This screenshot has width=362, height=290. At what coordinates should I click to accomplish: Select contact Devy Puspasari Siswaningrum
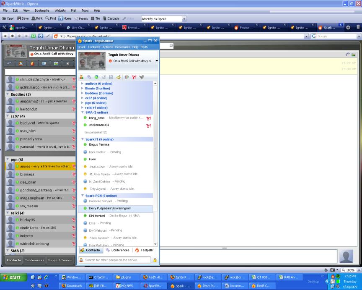tap(116, 208)
